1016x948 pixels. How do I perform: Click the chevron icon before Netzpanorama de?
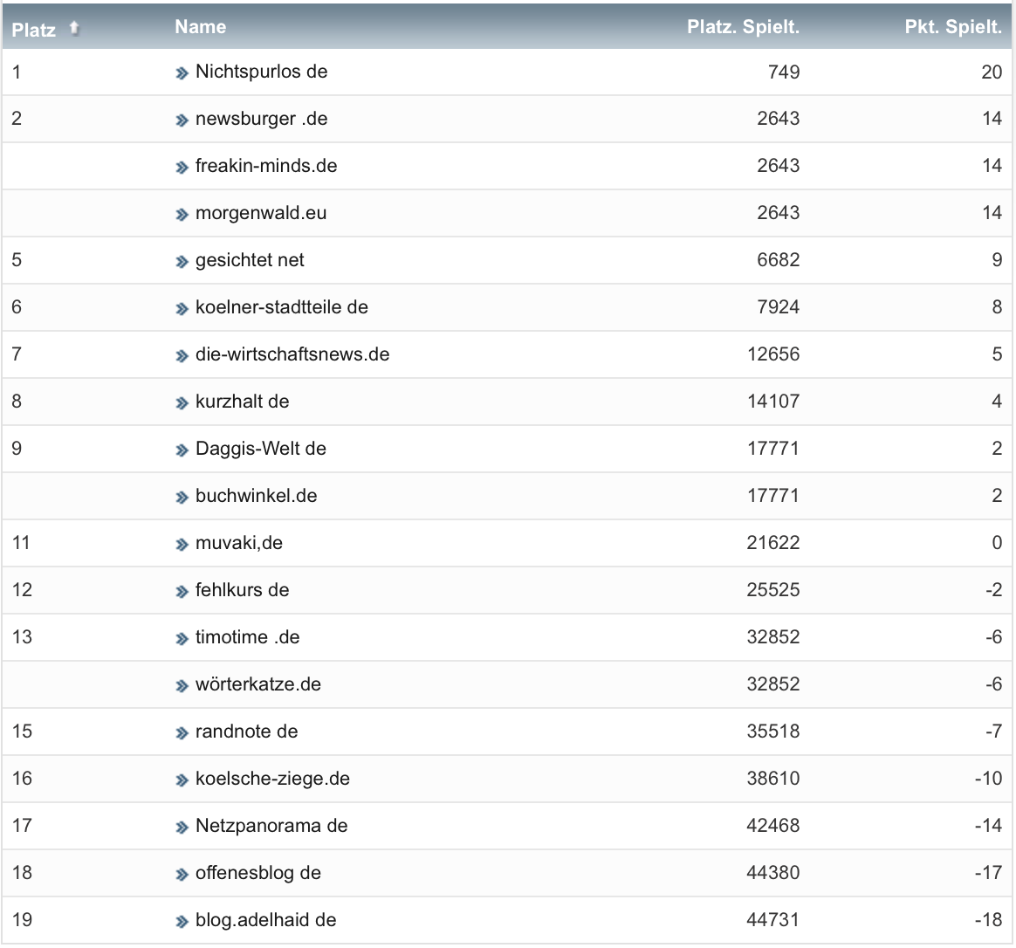pos(182,828)
